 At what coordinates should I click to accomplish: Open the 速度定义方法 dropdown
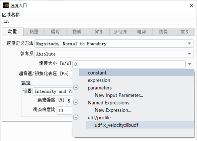pos(114,43)
